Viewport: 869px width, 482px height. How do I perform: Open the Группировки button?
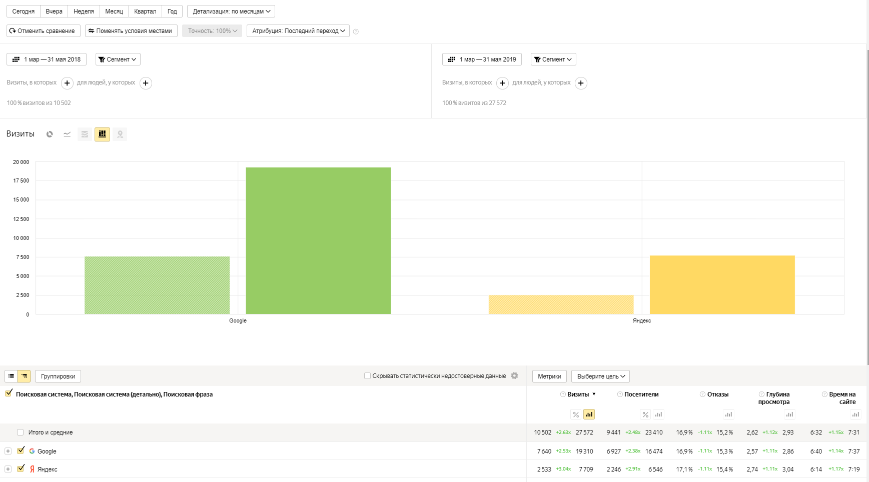(x=58, y=376)
